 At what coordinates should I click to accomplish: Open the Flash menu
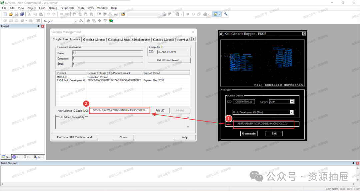[42, 8]
